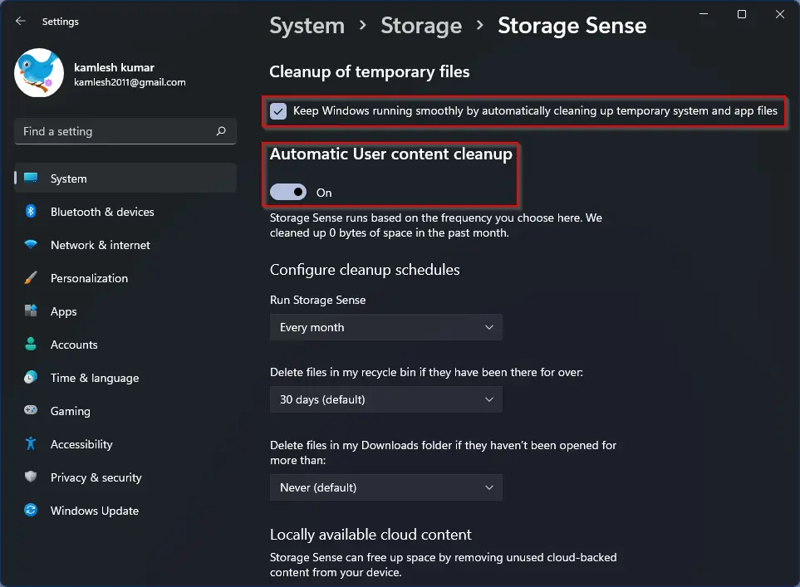The height and width of the screenshot is (587, 800).
Task: Click the back arrow icon in Settings
Action: click(21, 21)
